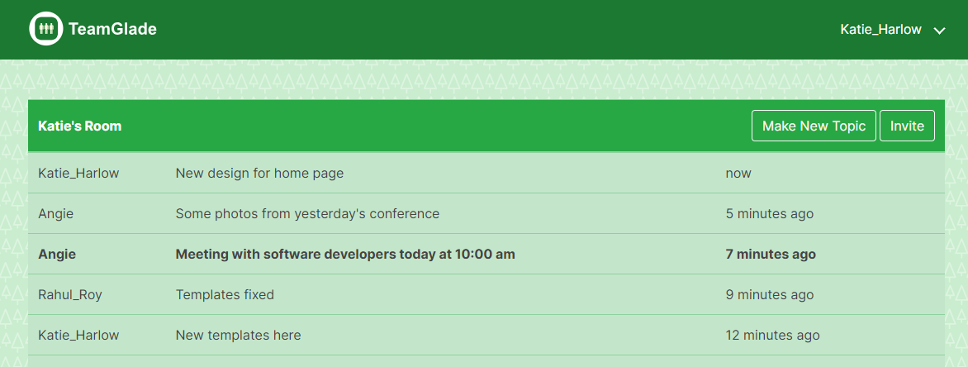Open the New templates here topic
The width and height of the screenshot is (968, 367).
point(239,336)
